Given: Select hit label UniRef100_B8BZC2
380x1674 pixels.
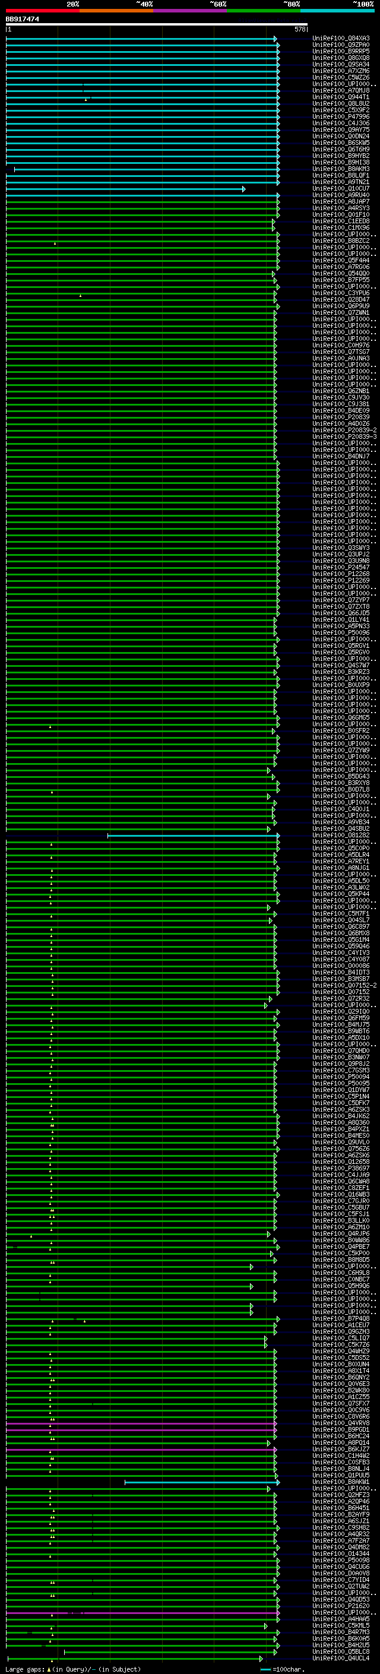Looking at the screenshot, I should pos(341,241).
